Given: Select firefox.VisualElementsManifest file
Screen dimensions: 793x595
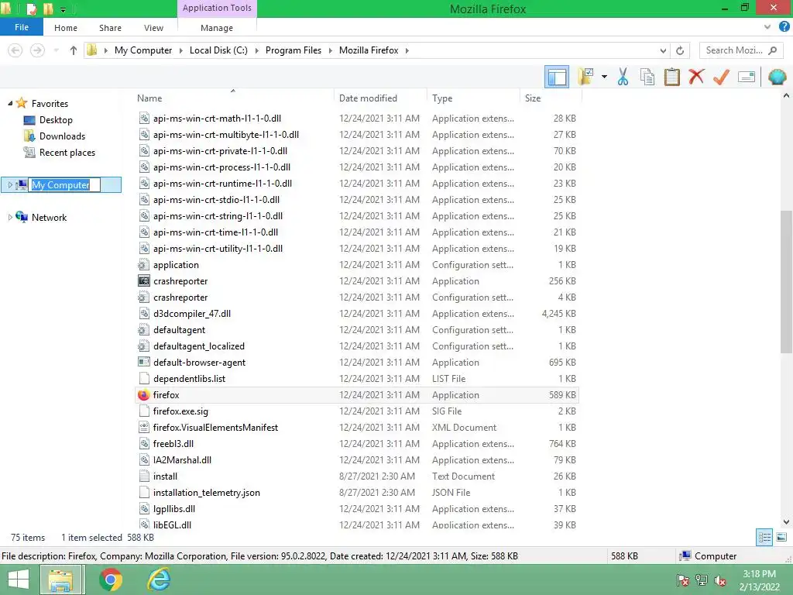Looking at the screenshot, I should pyautogui.click(x=356, y=427).
